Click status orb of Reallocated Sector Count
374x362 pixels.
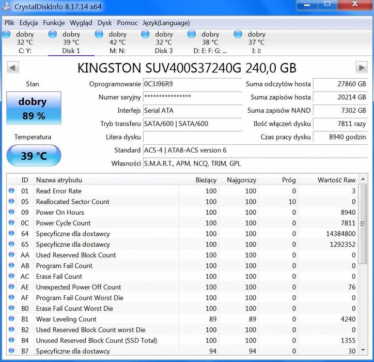click(11, 201)
